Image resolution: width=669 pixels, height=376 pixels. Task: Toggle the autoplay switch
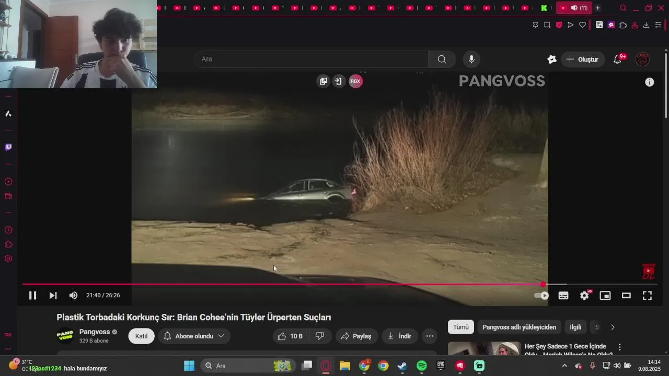[541, 296]
